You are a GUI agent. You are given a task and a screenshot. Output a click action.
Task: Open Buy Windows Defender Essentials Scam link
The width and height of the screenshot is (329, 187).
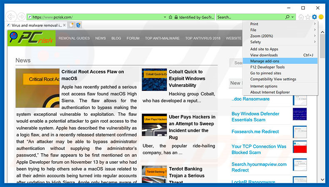click(x=255, y=117)
